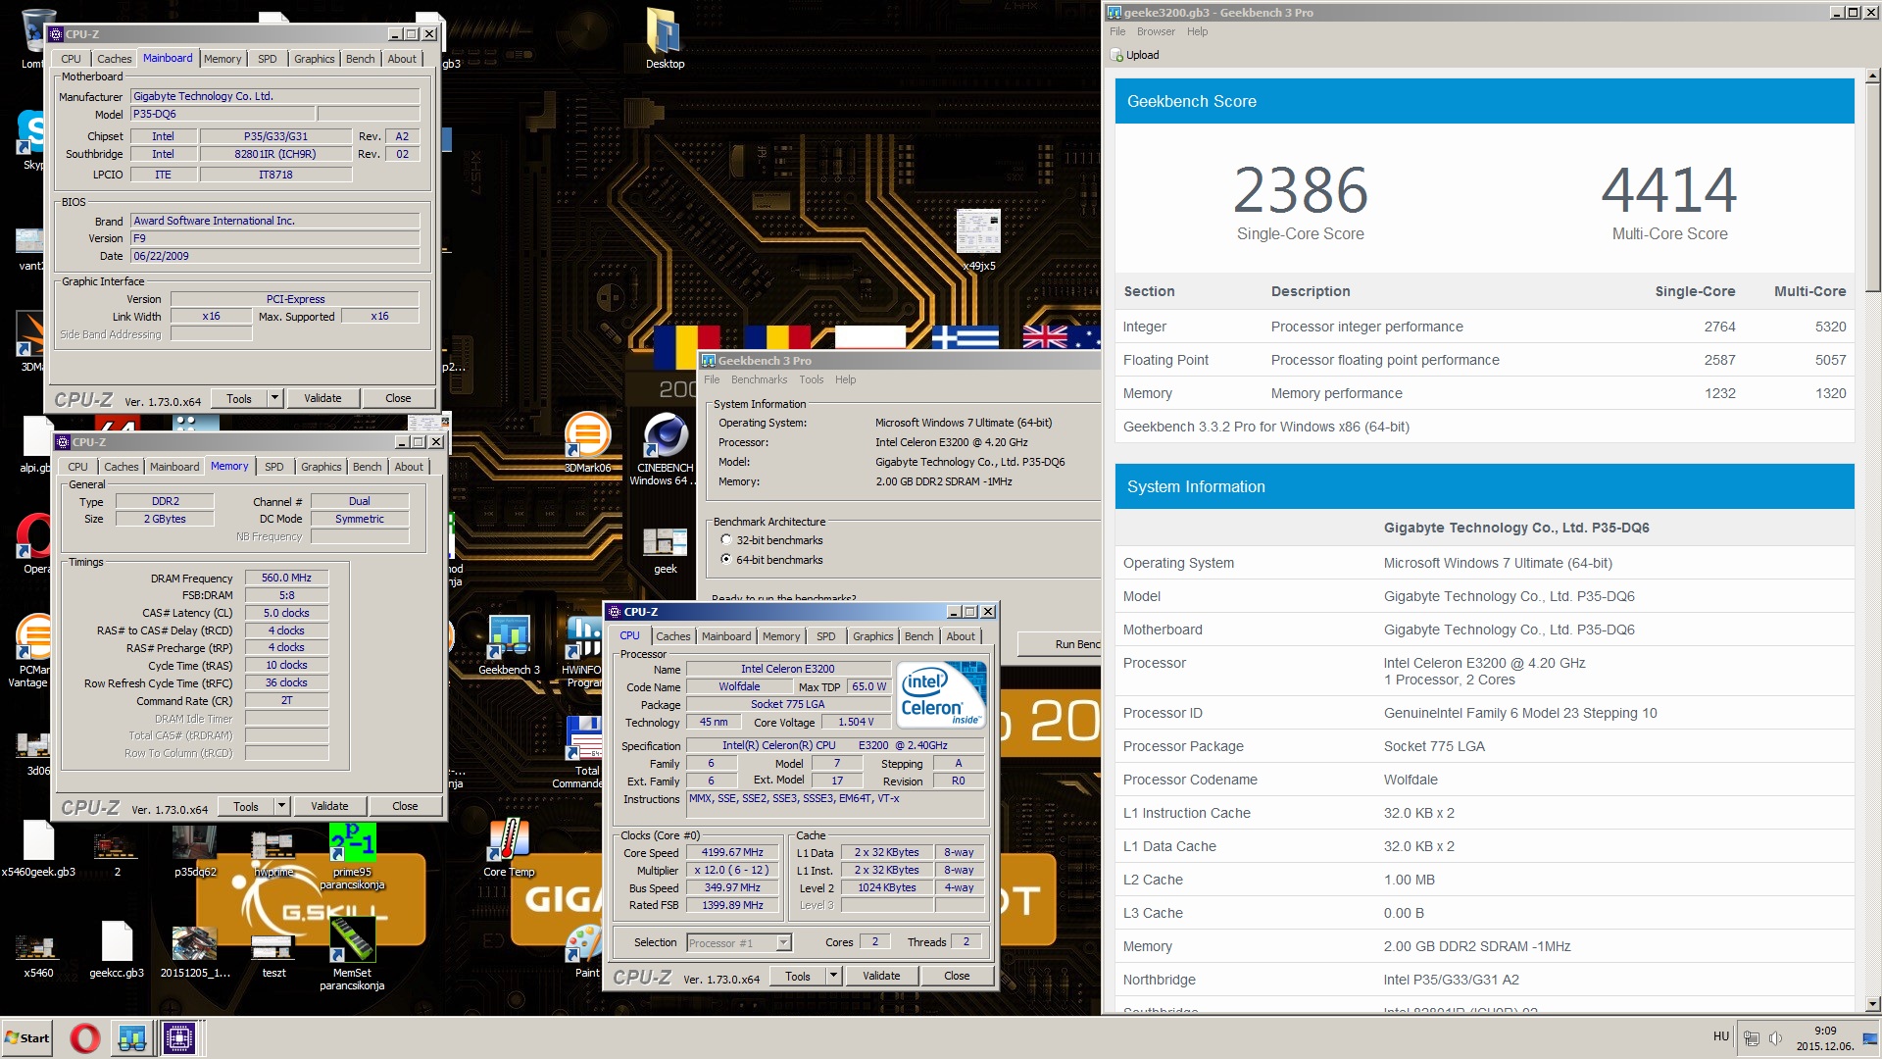Open Help menu in Geekbench results window
This screenshot has width=1882, height=1059.
click(x=1197, y=31)
